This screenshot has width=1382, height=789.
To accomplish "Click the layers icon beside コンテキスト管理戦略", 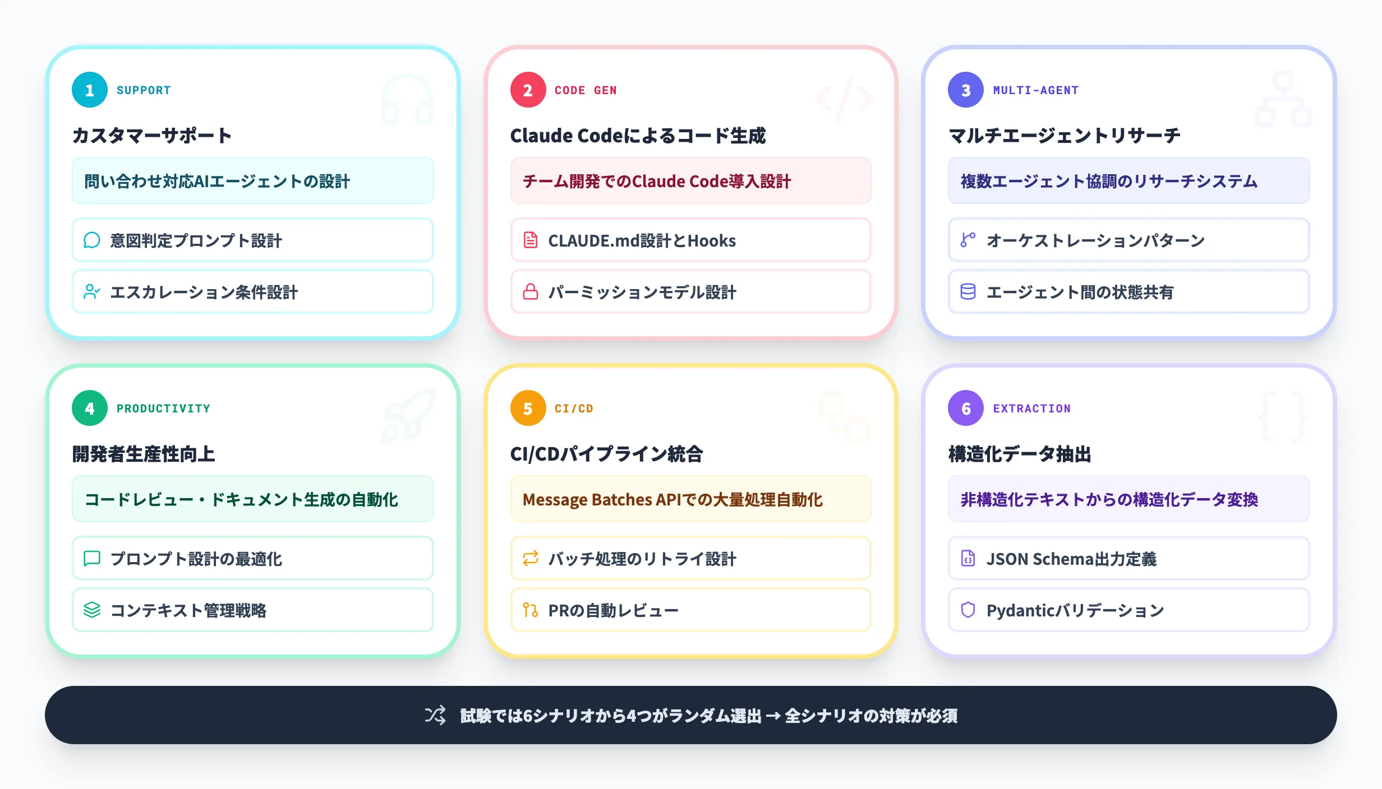I will 92,610.
